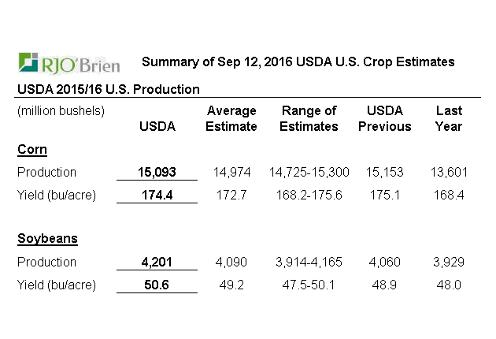Click corn's last year production 13,601
496x339 pixels.
coord(449,172)
